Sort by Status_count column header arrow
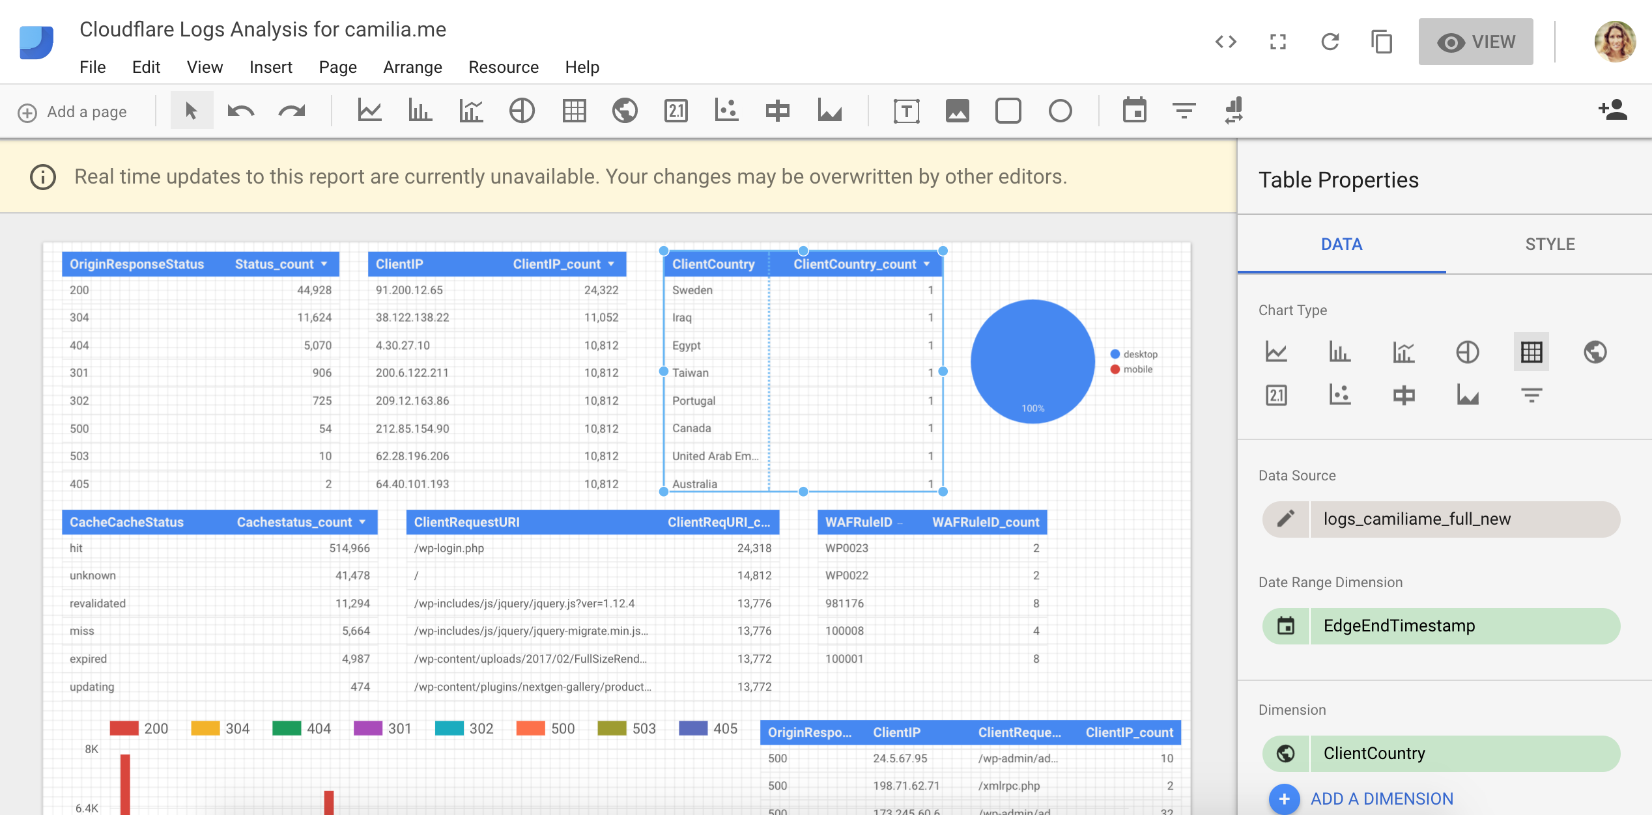This screenshot has height=815, width=1652. pos(324,264)
